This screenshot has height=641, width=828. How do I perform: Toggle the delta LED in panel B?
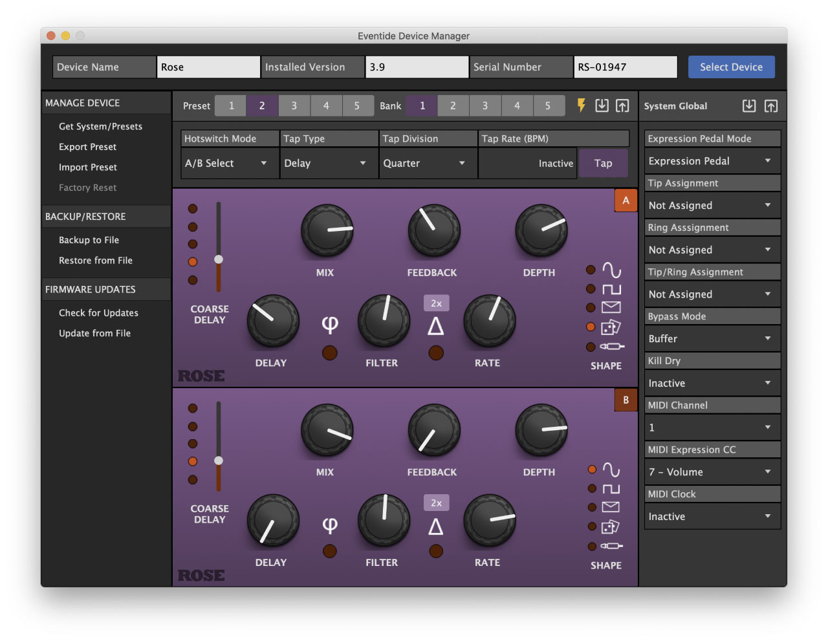point(436,551)
